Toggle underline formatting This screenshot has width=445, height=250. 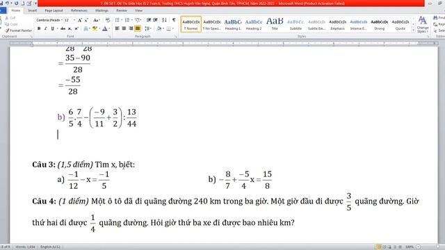point(52,28)
